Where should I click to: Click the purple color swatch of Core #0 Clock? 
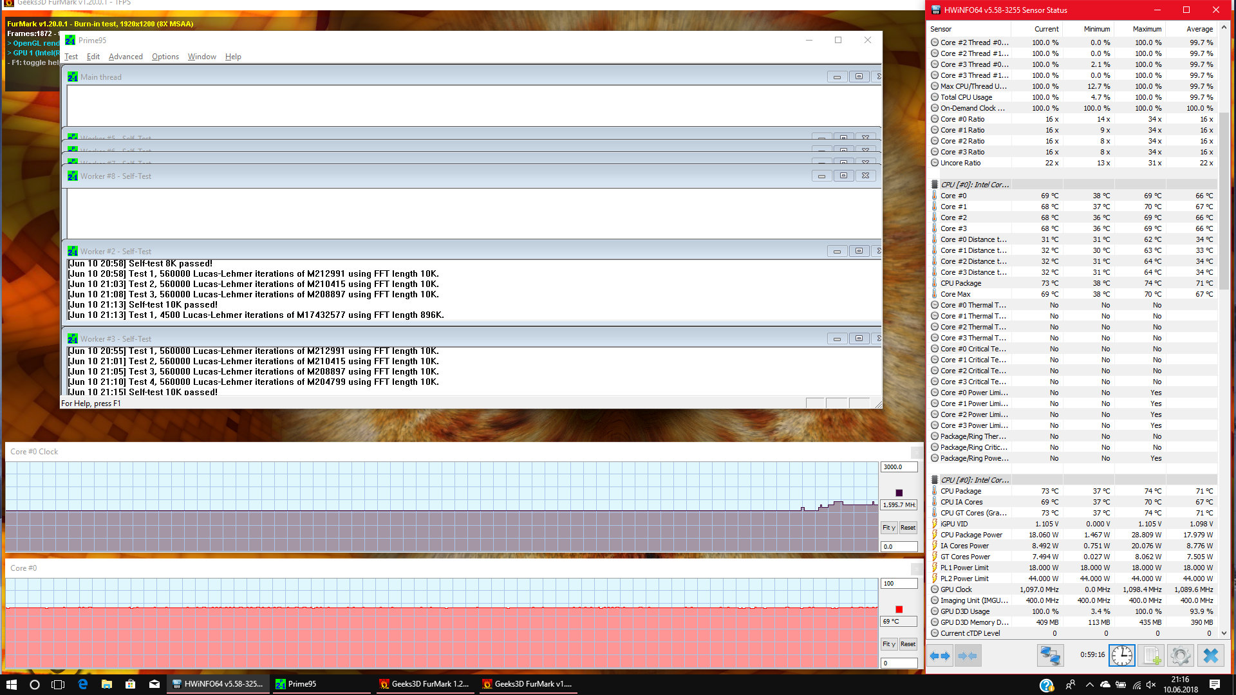click(x=899, y=493)
